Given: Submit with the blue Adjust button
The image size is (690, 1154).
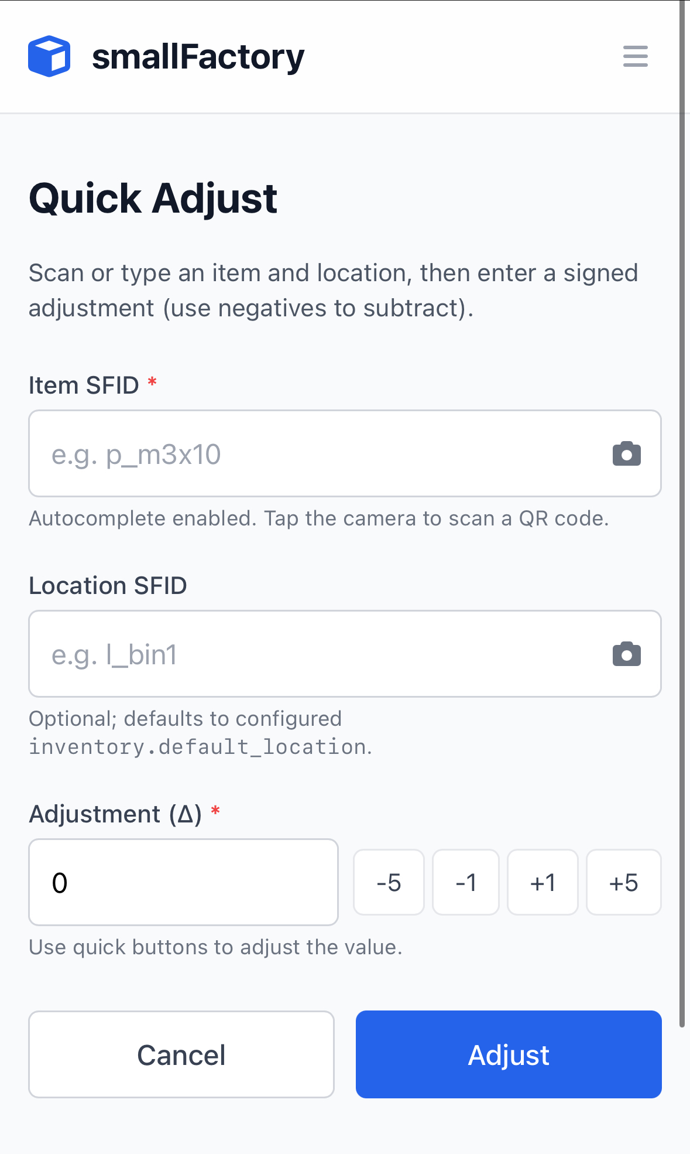Looking at the screenshot, I should [x=509, y=1054].
